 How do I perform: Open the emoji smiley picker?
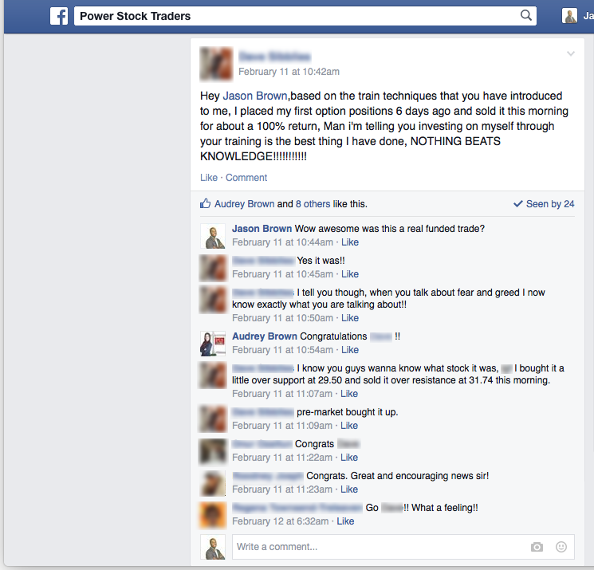(x=561, y=547)
